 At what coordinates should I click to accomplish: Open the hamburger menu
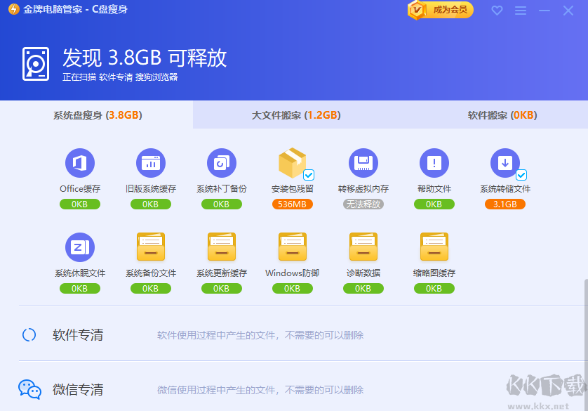click(x=521, y=11)
